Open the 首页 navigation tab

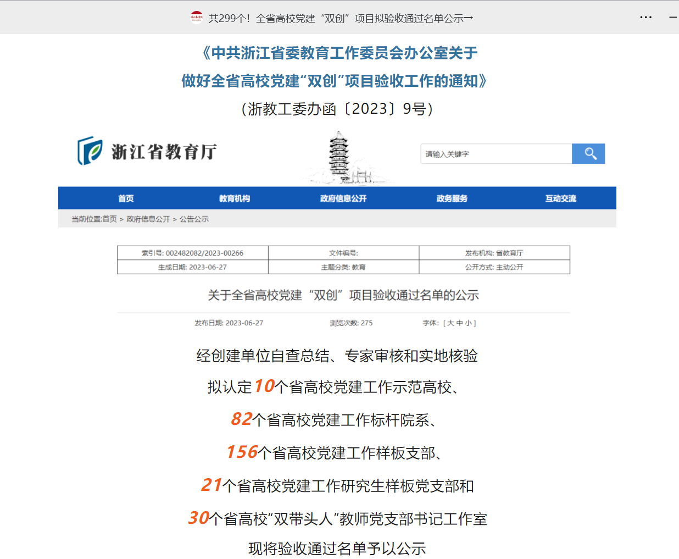click(x=126, y=198)
